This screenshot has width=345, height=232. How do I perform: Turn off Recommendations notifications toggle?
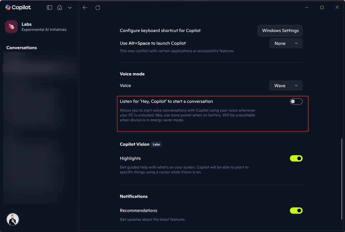pyautogui.click(x=296, y=211)
